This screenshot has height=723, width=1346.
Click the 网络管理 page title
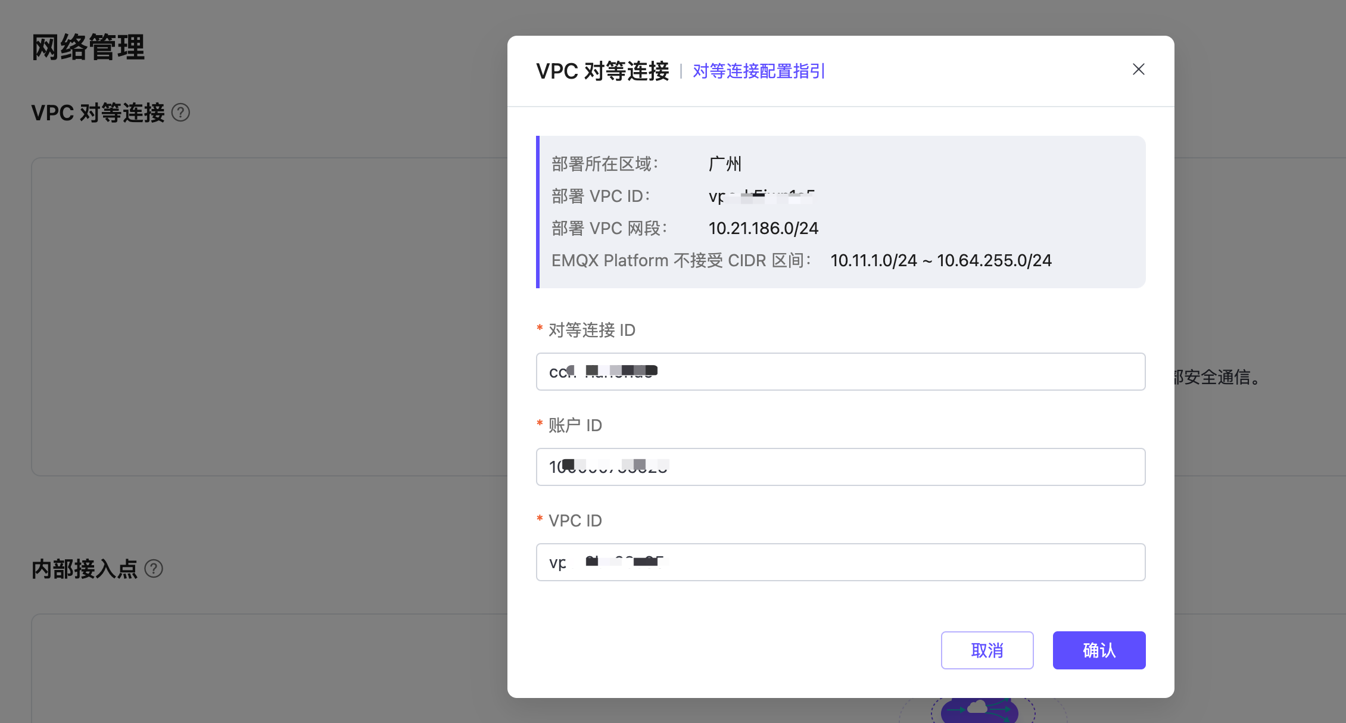coord(88,47)
